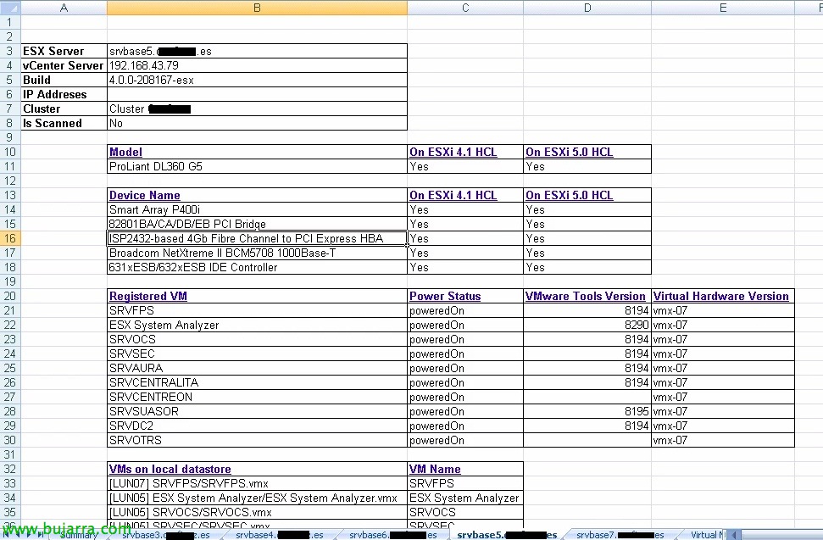The height and width of the screenshot is (540, 823).
Task: Select 631xESB/632xESB IDE Controller cell
Action: tap(257, 267)
